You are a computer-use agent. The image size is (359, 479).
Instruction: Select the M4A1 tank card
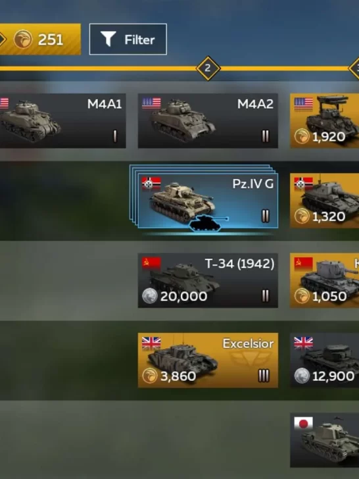point(62,120)
